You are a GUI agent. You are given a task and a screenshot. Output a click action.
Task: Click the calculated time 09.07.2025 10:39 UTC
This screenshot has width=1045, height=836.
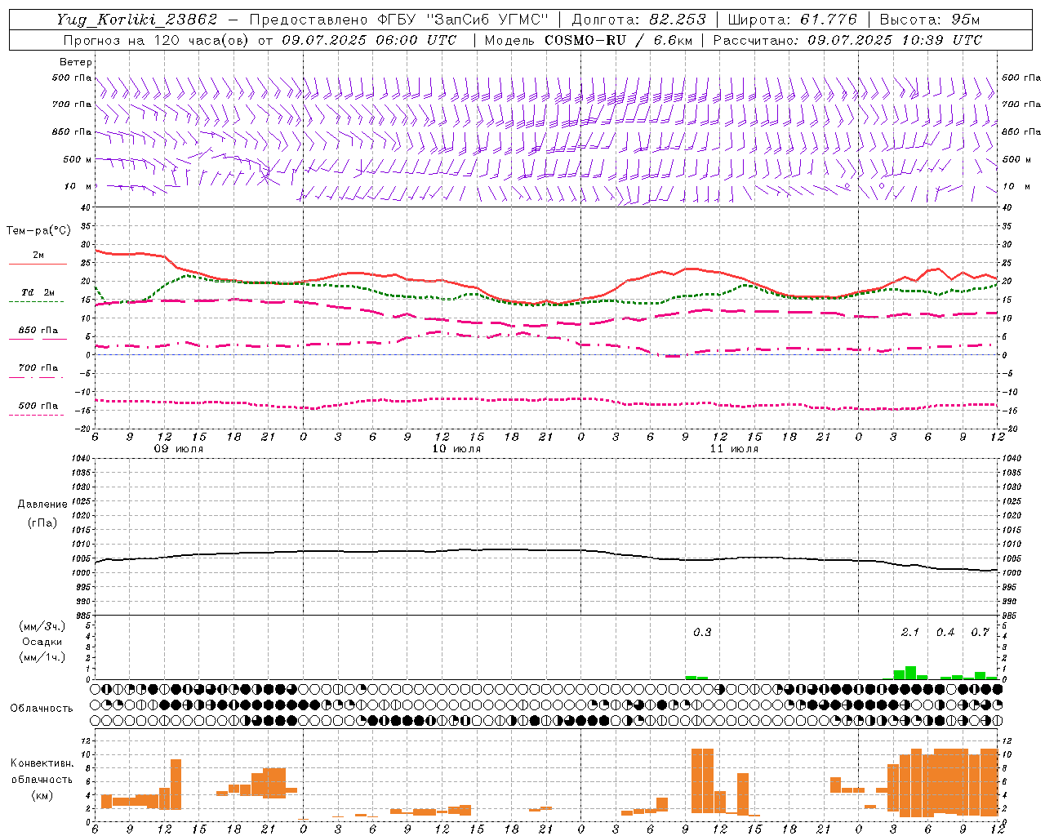[x=895, y=40]
